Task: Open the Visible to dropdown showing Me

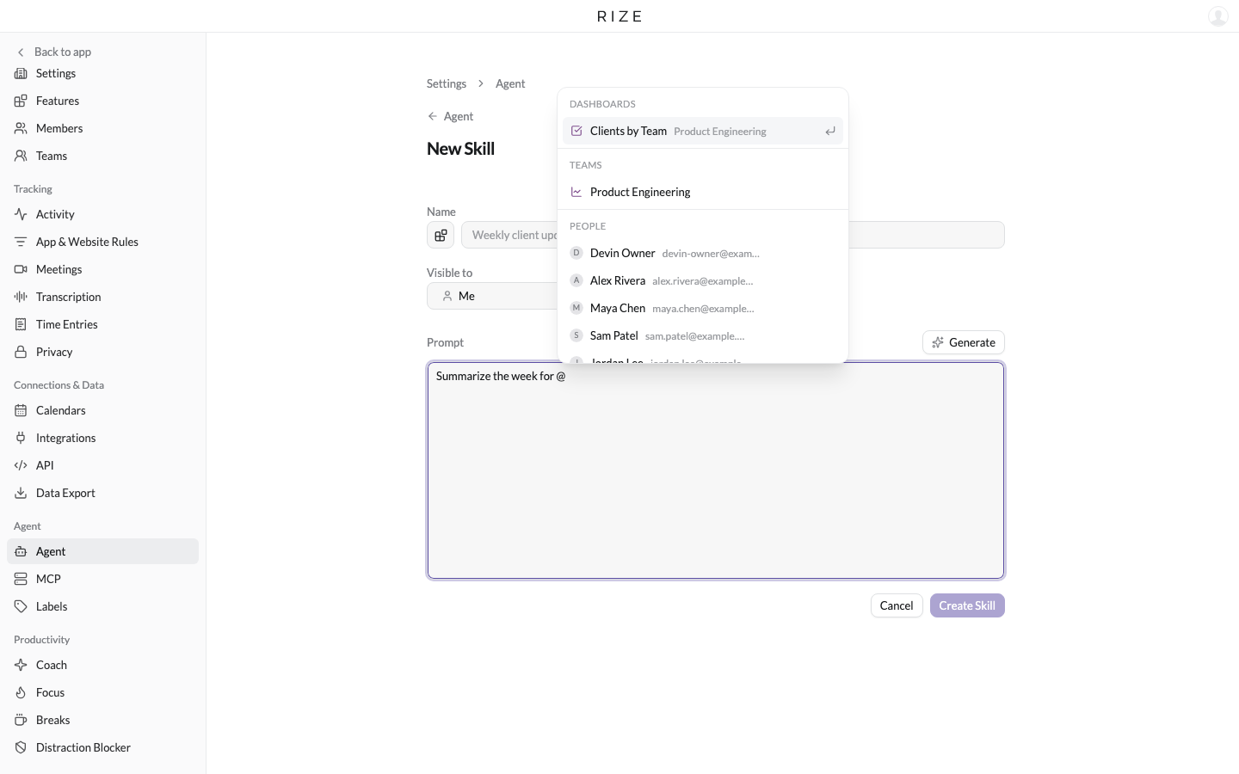Action: pyautogui.click(x=492, y=296)
